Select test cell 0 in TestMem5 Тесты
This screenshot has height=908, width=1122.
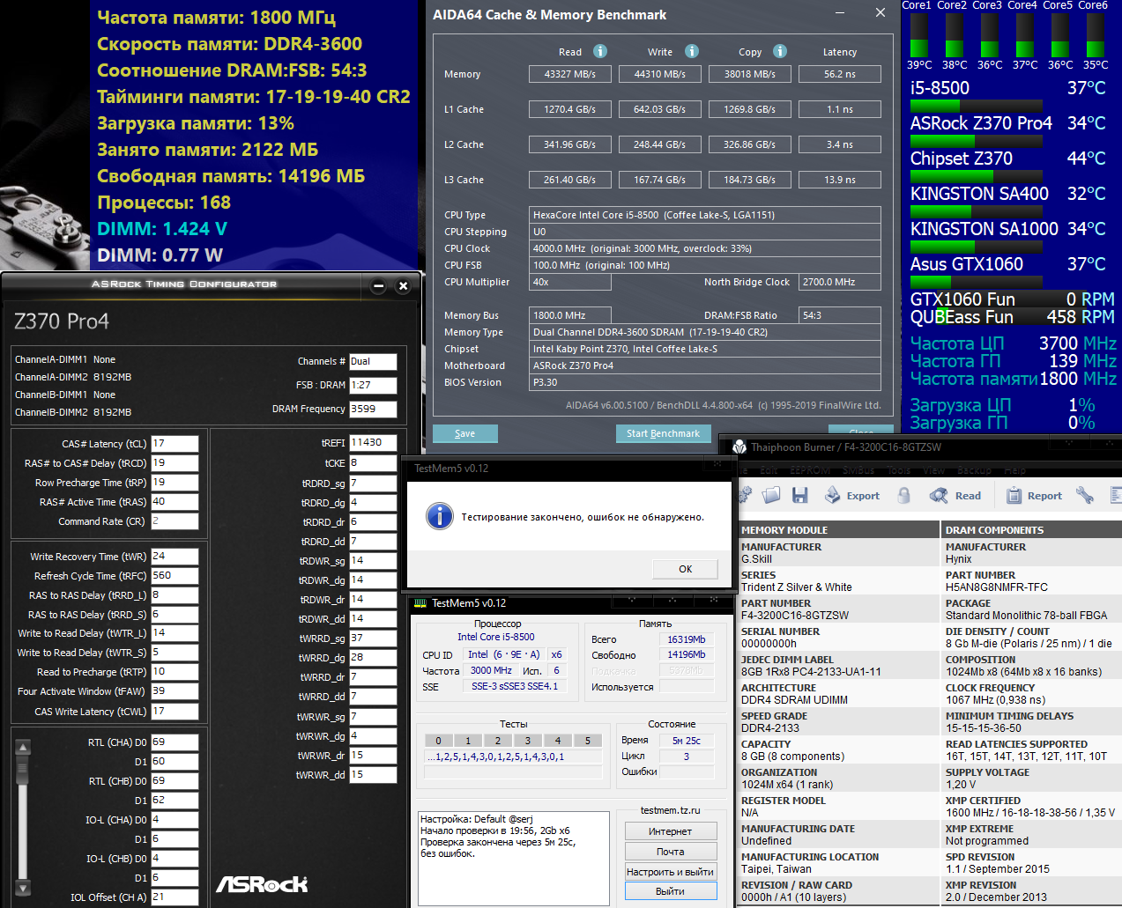tap(438, 741)
